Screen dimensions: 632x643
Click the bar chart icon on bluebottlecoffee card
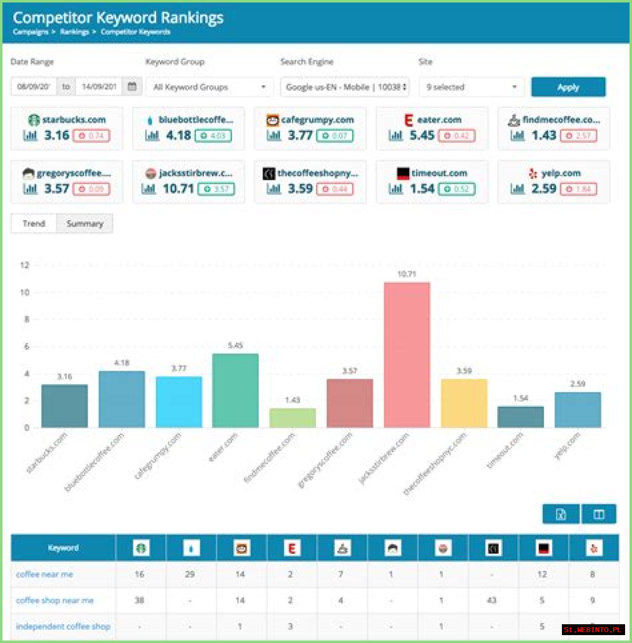[x=152, y=135]
